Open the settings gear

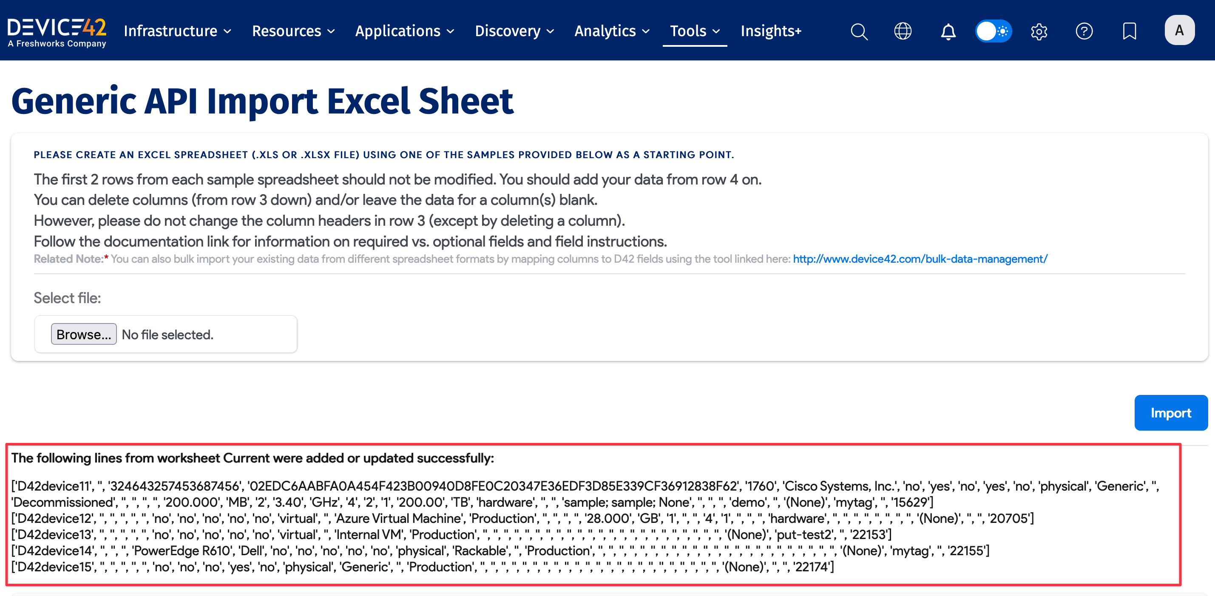point(1039,31)
